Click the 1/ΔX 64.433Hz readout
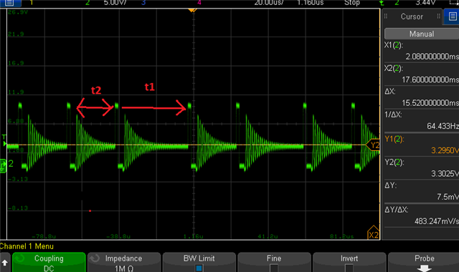Viewport: 459px width, 272px height. pyautogui.click(x=422, y=120)
